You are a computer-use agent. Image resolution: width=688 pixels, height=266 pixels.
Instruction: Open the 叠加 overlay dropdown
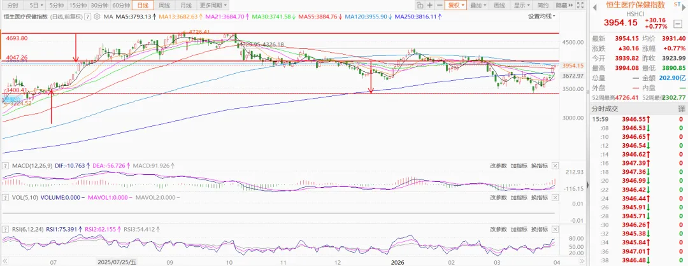[x=478, y=5]
